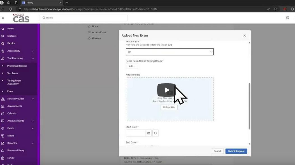Click the dialog scroll up arrow

point(249,43)
